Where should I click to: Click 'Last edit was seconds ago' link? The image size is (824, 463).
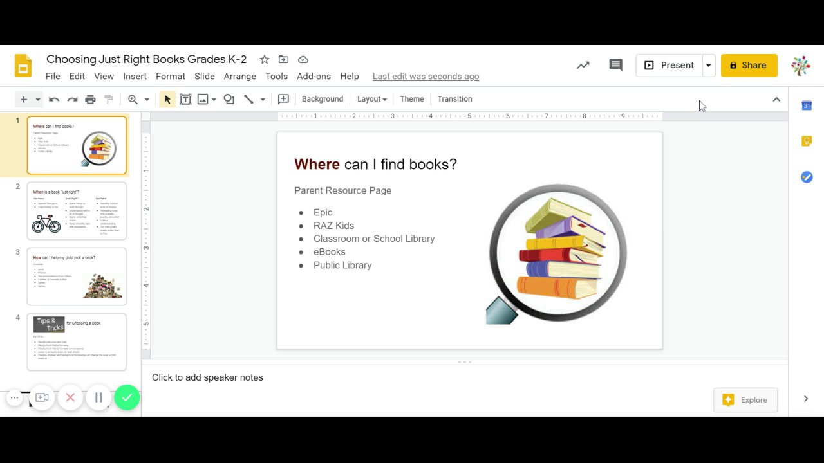click(426, 76)
